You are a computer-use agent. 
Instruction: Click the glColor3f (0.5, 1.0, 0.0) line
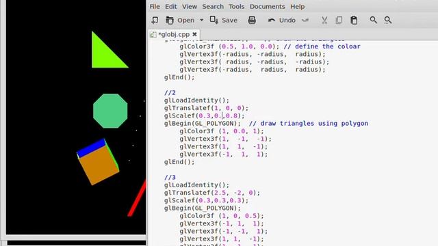point(229,46)
